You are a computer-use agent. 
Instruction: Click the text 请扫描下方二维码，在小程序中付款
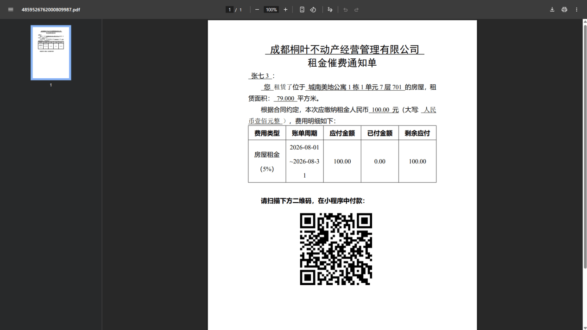point(313,201)
